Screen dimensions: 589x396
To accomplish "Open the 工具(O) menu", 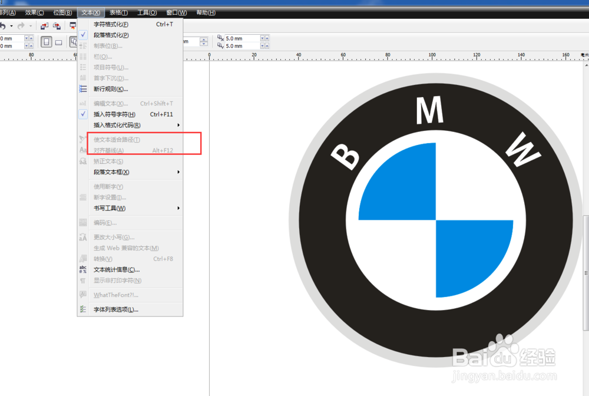I will [x=147, y=12].
